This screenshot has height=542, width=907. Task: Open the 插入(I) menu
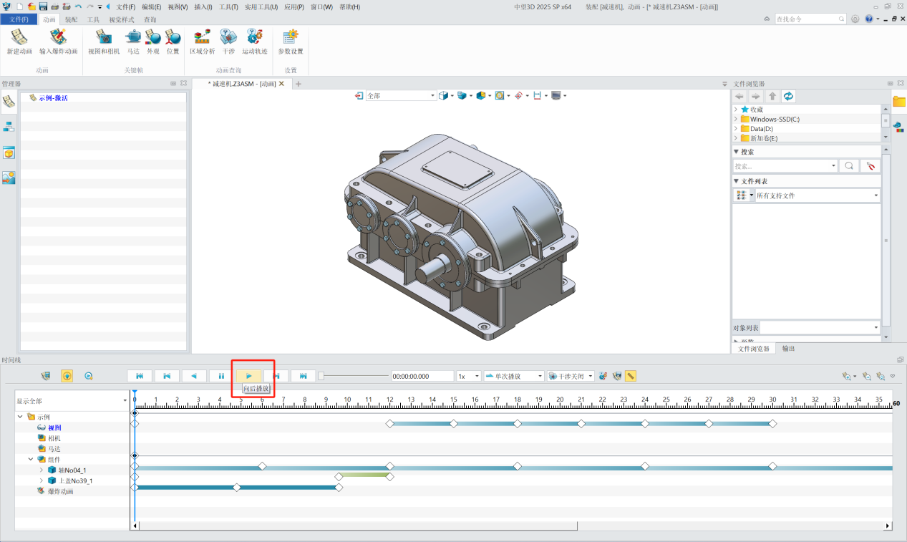tap(203, 7)
